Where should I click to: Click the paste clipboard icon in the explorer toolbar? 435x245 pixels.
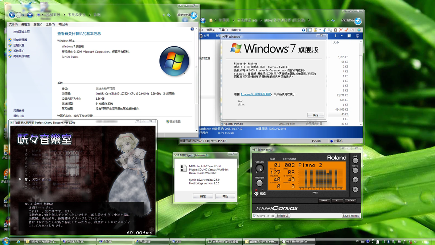336,30
